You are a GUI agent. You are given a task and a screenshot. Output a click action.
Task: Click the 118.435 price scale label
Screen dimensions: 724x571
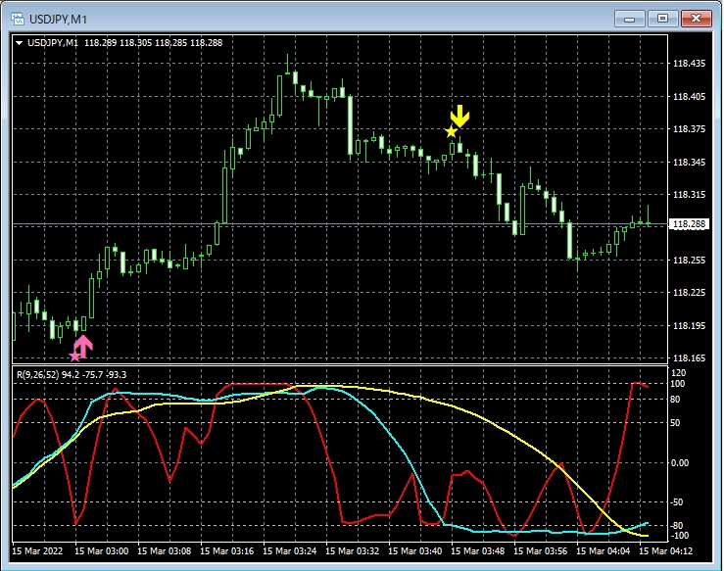[690, 64]
